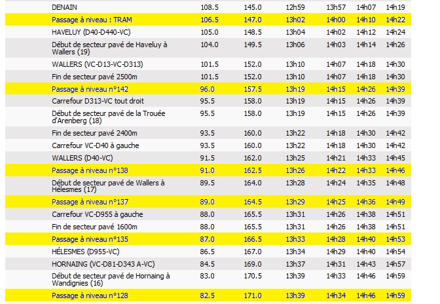Click the Trouée d'Arenberg (18) sector entry
The image size is (440, 304).
pos(108,117)
